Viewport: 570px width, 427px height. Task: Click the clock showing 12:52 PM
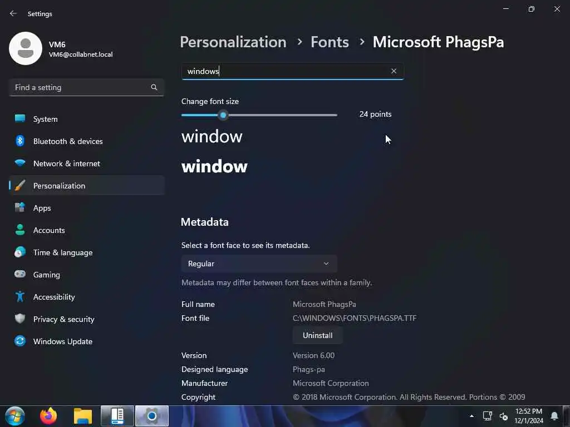[529, 416]
